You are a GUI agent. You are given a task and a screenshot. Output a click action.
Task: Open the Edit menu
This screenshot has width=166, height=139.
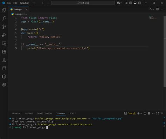15,3
